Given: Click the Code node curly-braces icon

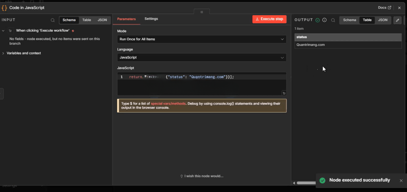Looking at the screenshot, I should (x=4, y=8).
